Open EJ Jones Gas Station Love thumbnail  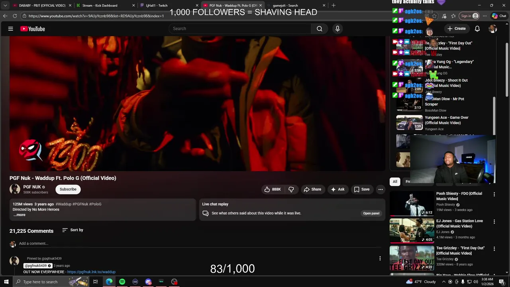click(x=412, y=230)
